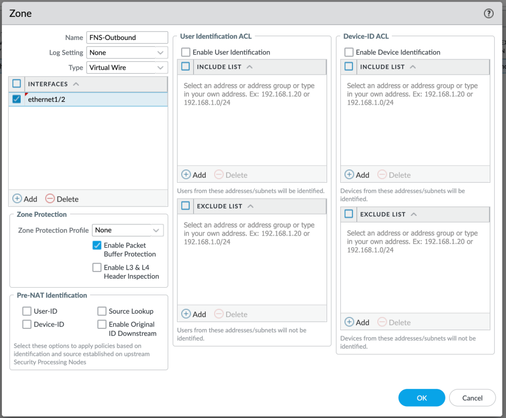Click the help question mark icon
Screen dimensions: 506x418
489,14
